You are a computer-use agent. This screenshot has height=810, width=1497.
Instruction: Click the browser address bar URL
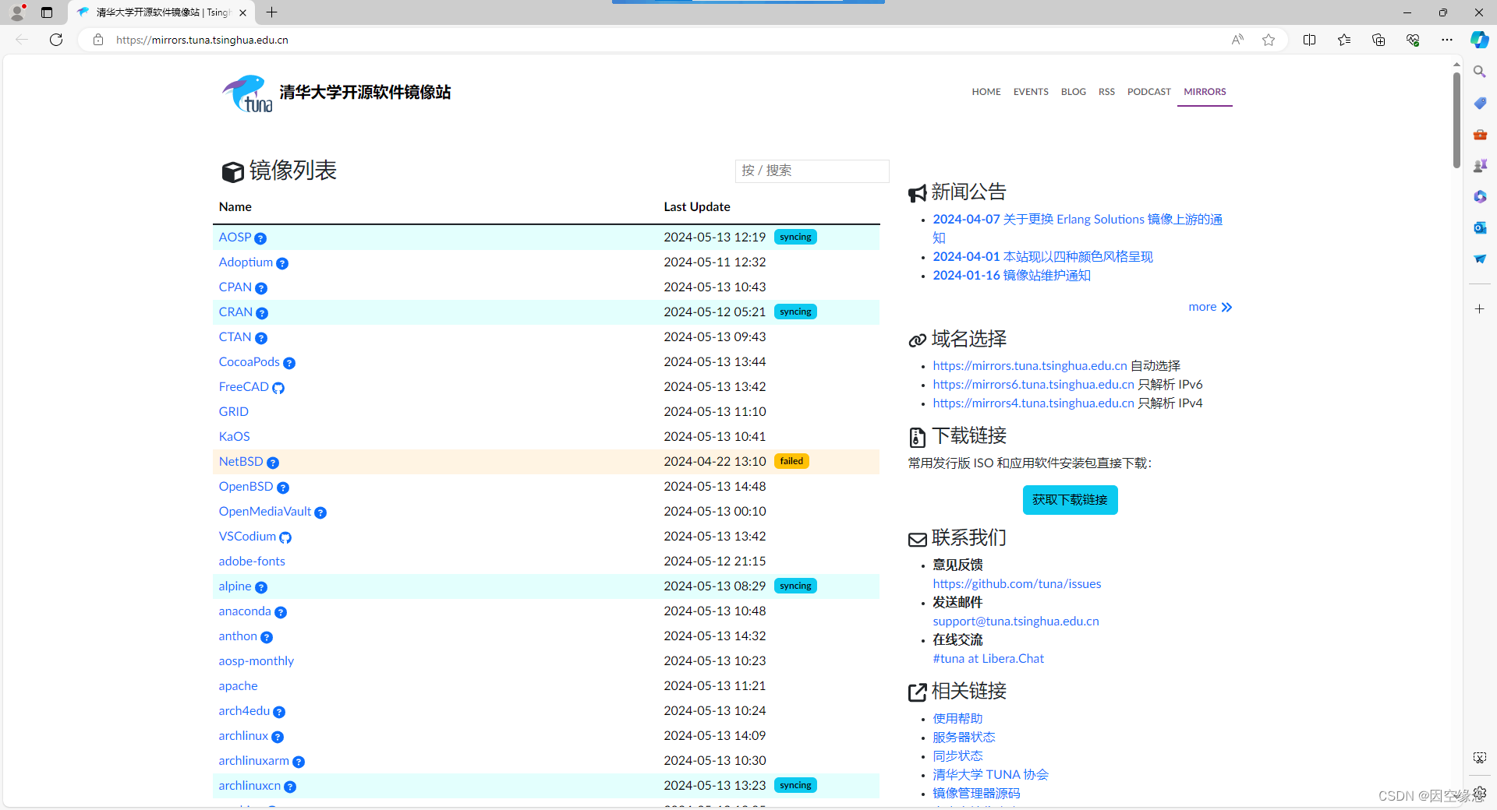pos(202,40)
